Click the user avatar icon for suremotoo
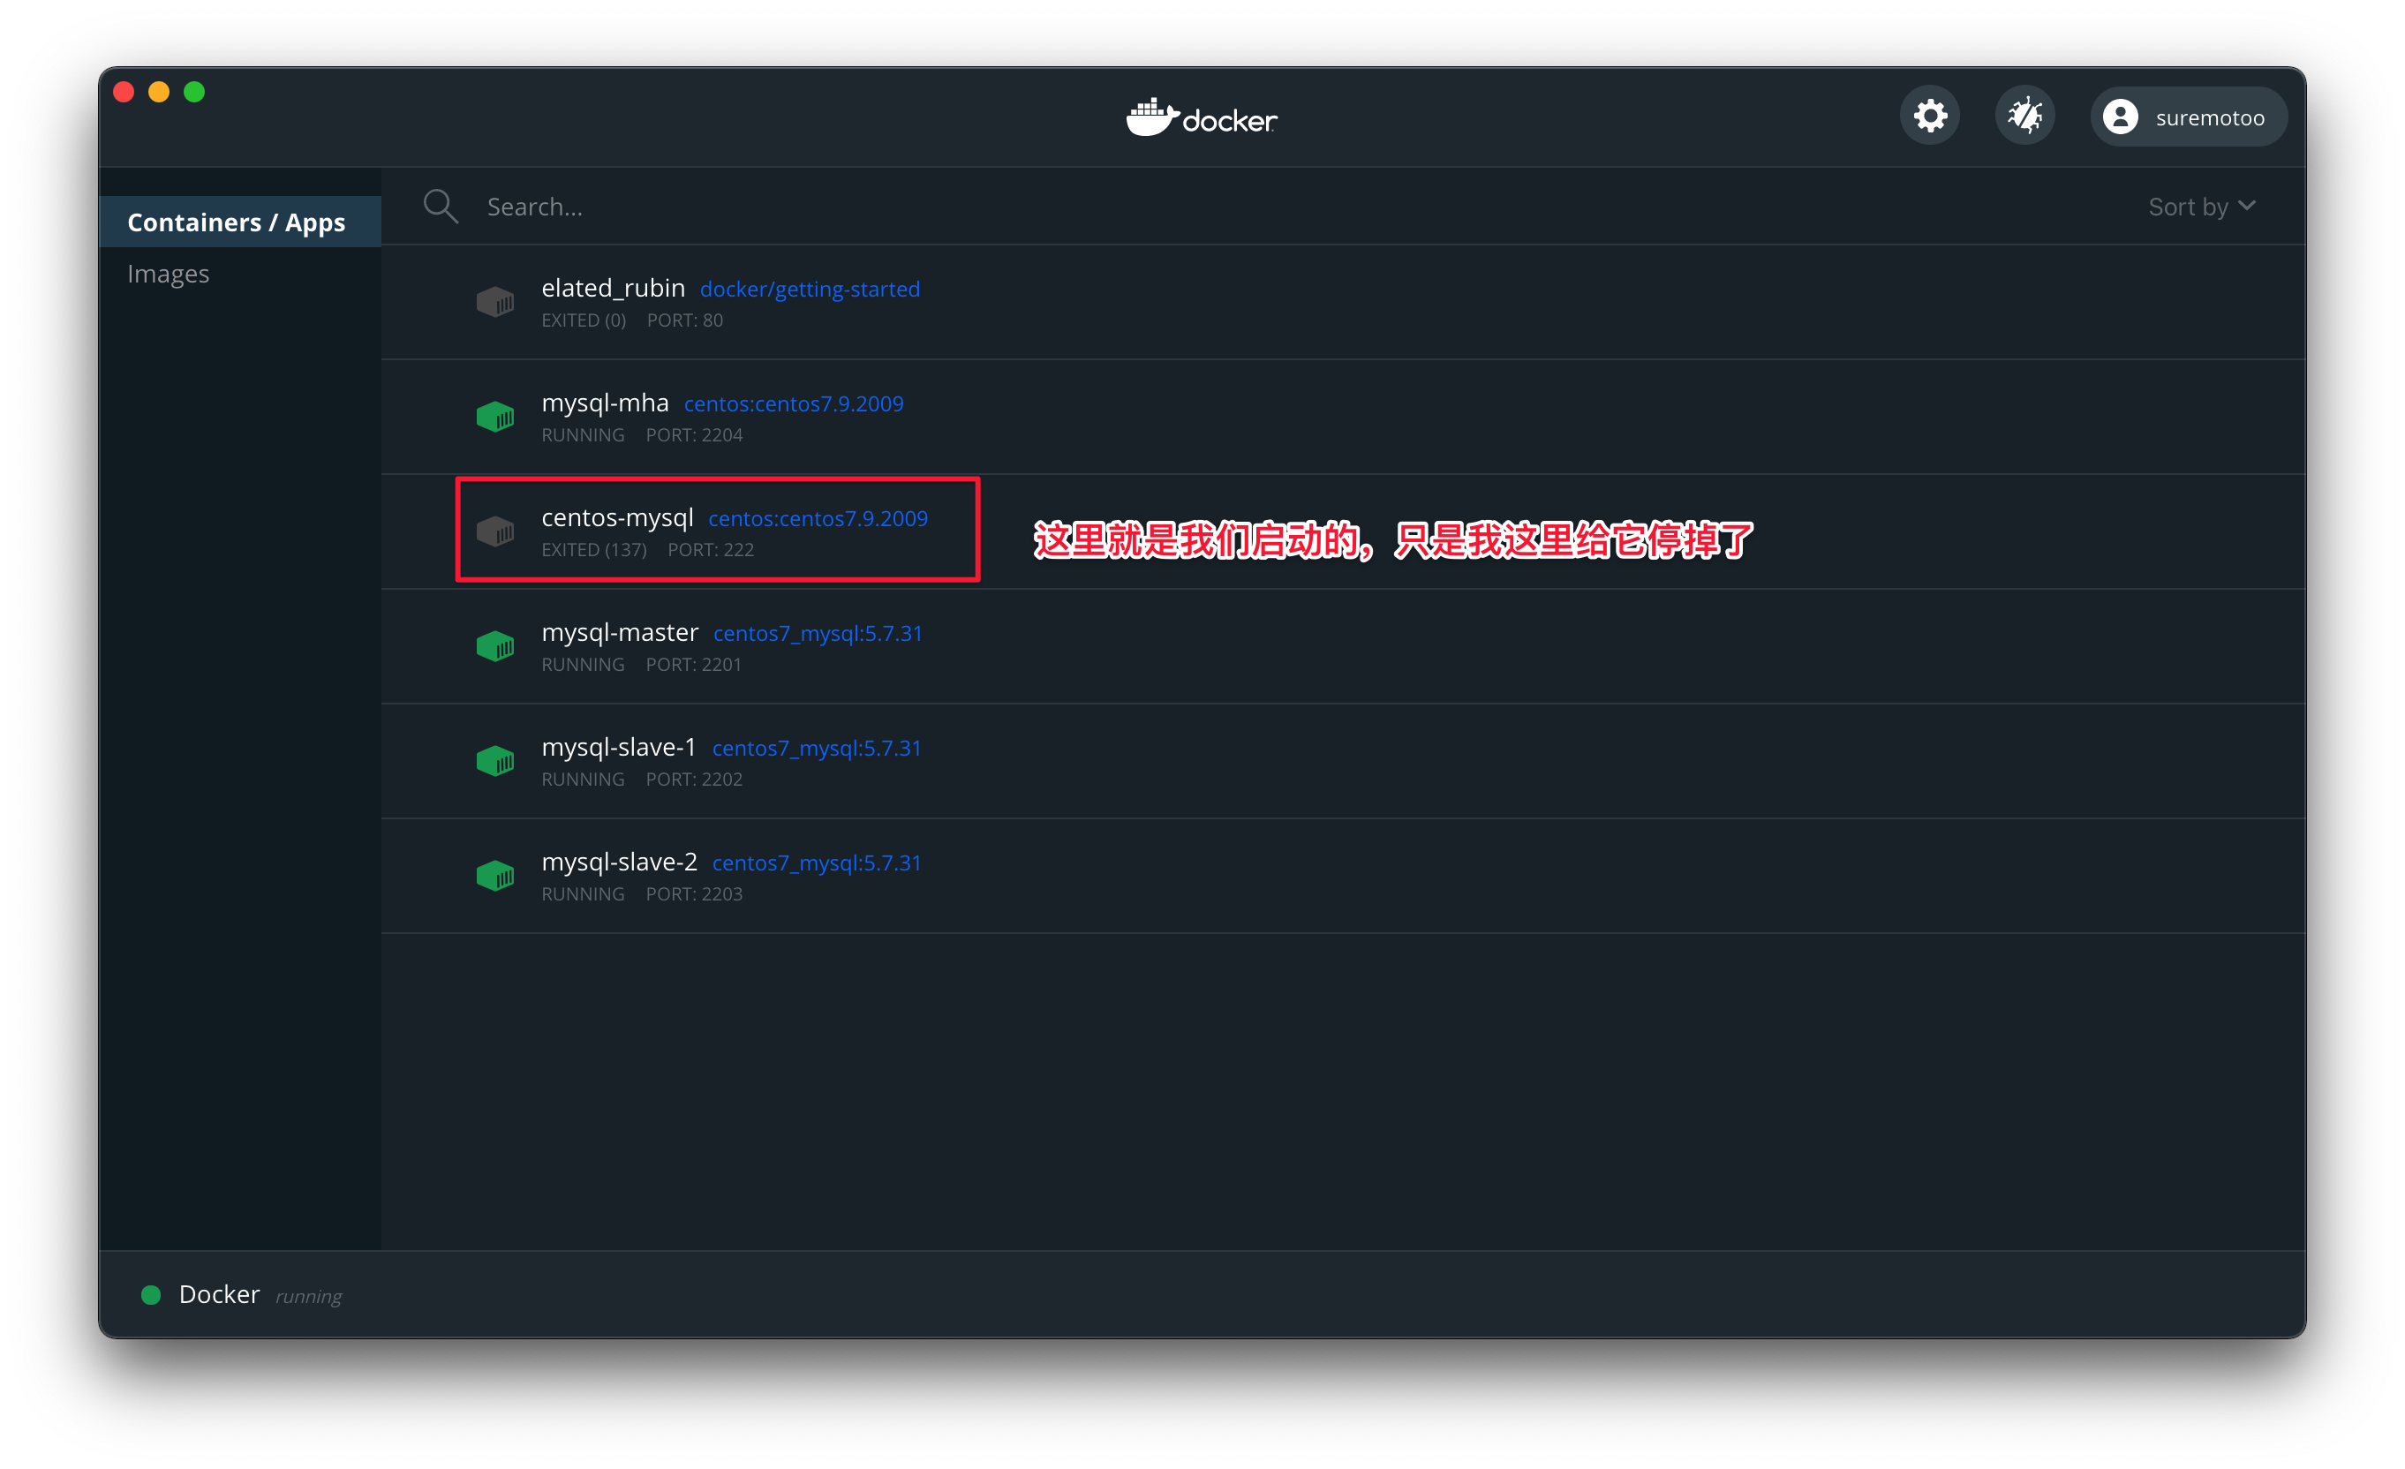 coord(2120,117)
